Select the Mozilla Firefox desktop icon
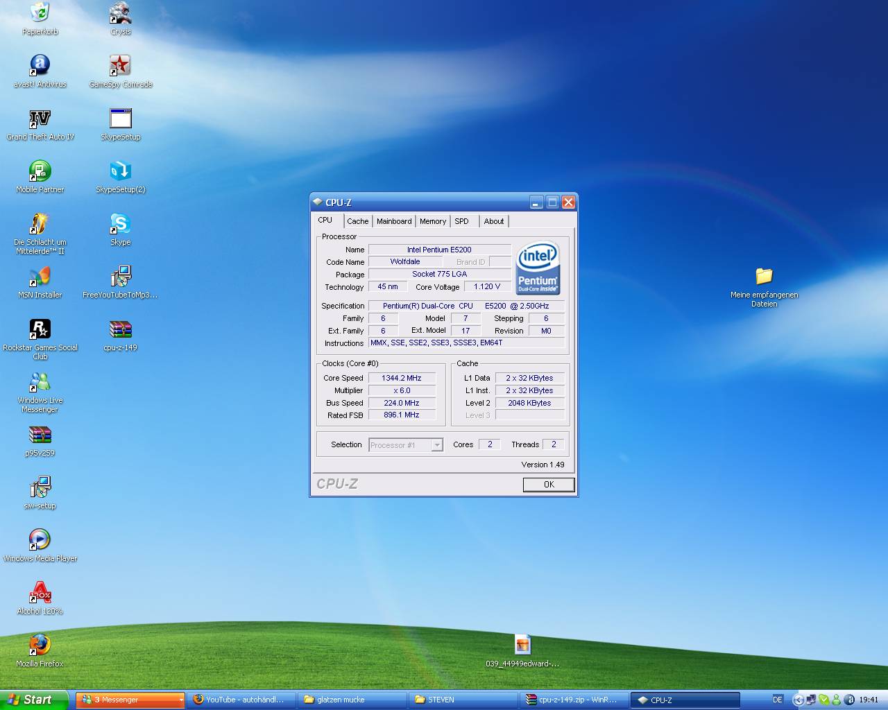 [40, 645]
